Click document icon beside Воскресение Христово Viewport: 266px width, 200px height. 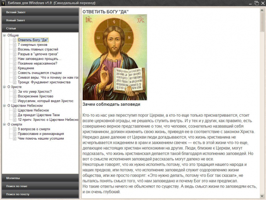tap(15, 96)
